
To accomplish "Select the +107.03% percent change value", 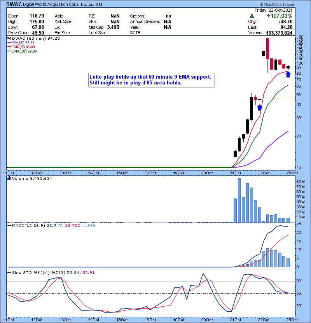I will coord(280,16).
